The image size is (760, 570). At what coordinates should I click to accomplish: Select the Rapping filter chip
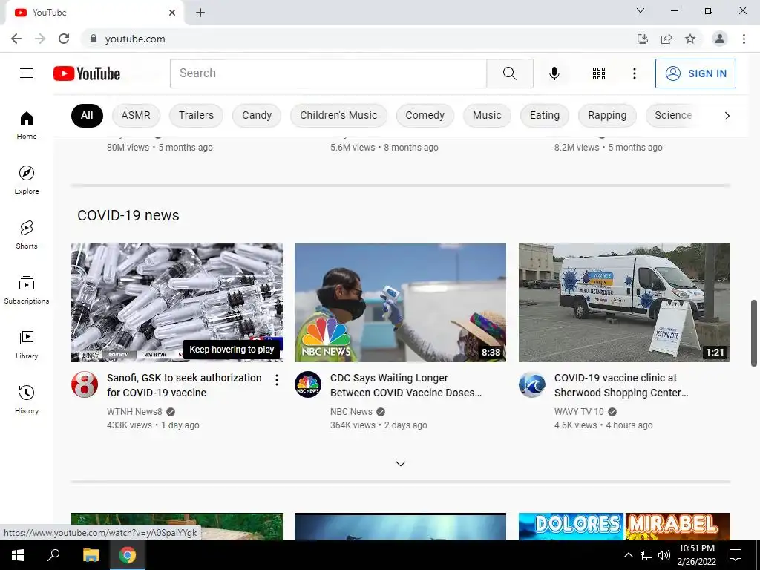pyautogui.click(x=607, y=115)
